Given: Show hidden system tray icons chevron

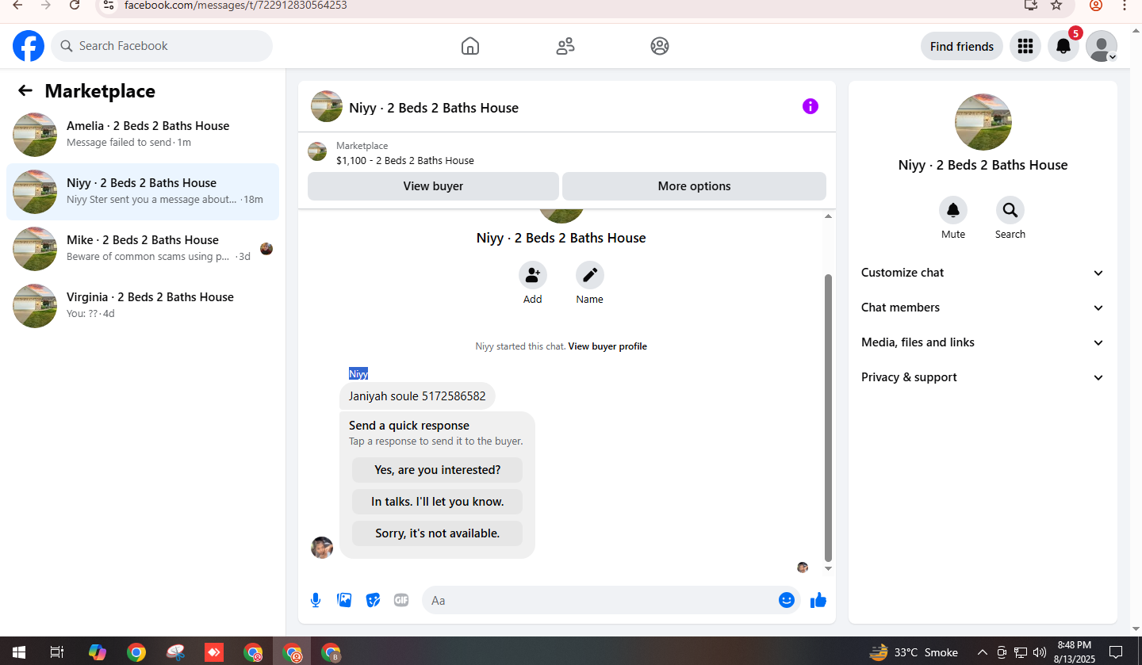Looking at the screenshot, I should coord(983,652).
